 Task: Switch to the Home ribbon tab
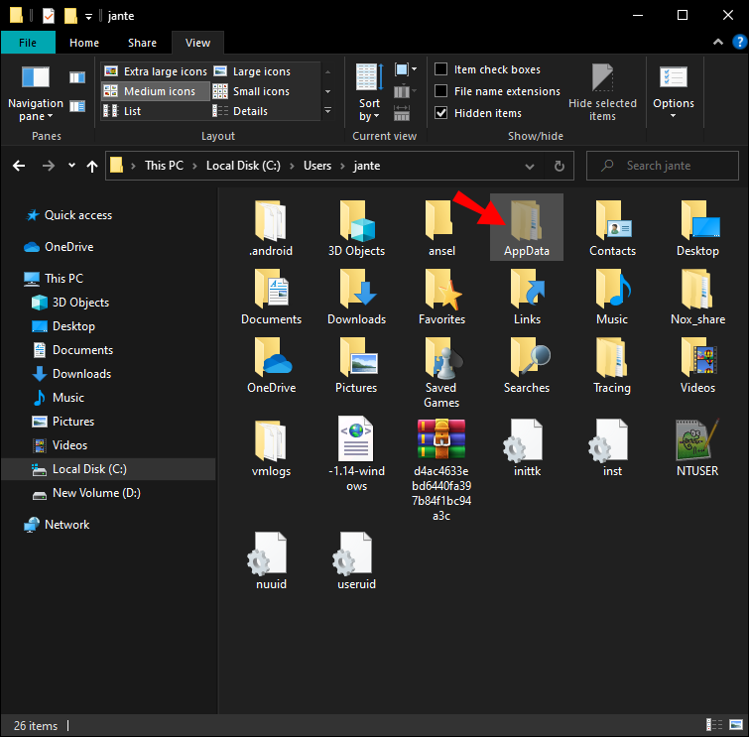pyautogui.click(x=84, y=43)
